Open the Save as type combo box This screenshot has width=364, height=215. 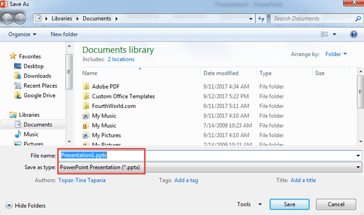pyautogui.click(x=210, y=167)
